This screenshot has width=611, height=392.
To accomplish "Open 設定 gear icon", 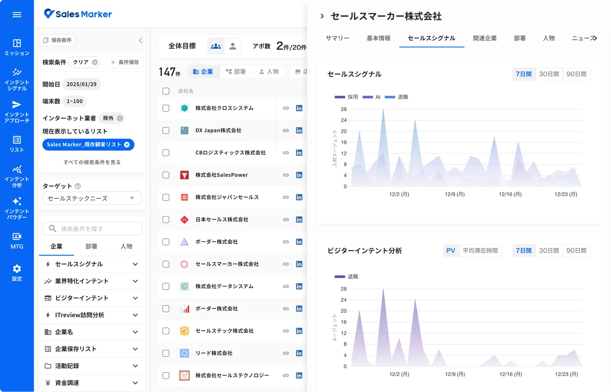I will [x=17, y=273].
